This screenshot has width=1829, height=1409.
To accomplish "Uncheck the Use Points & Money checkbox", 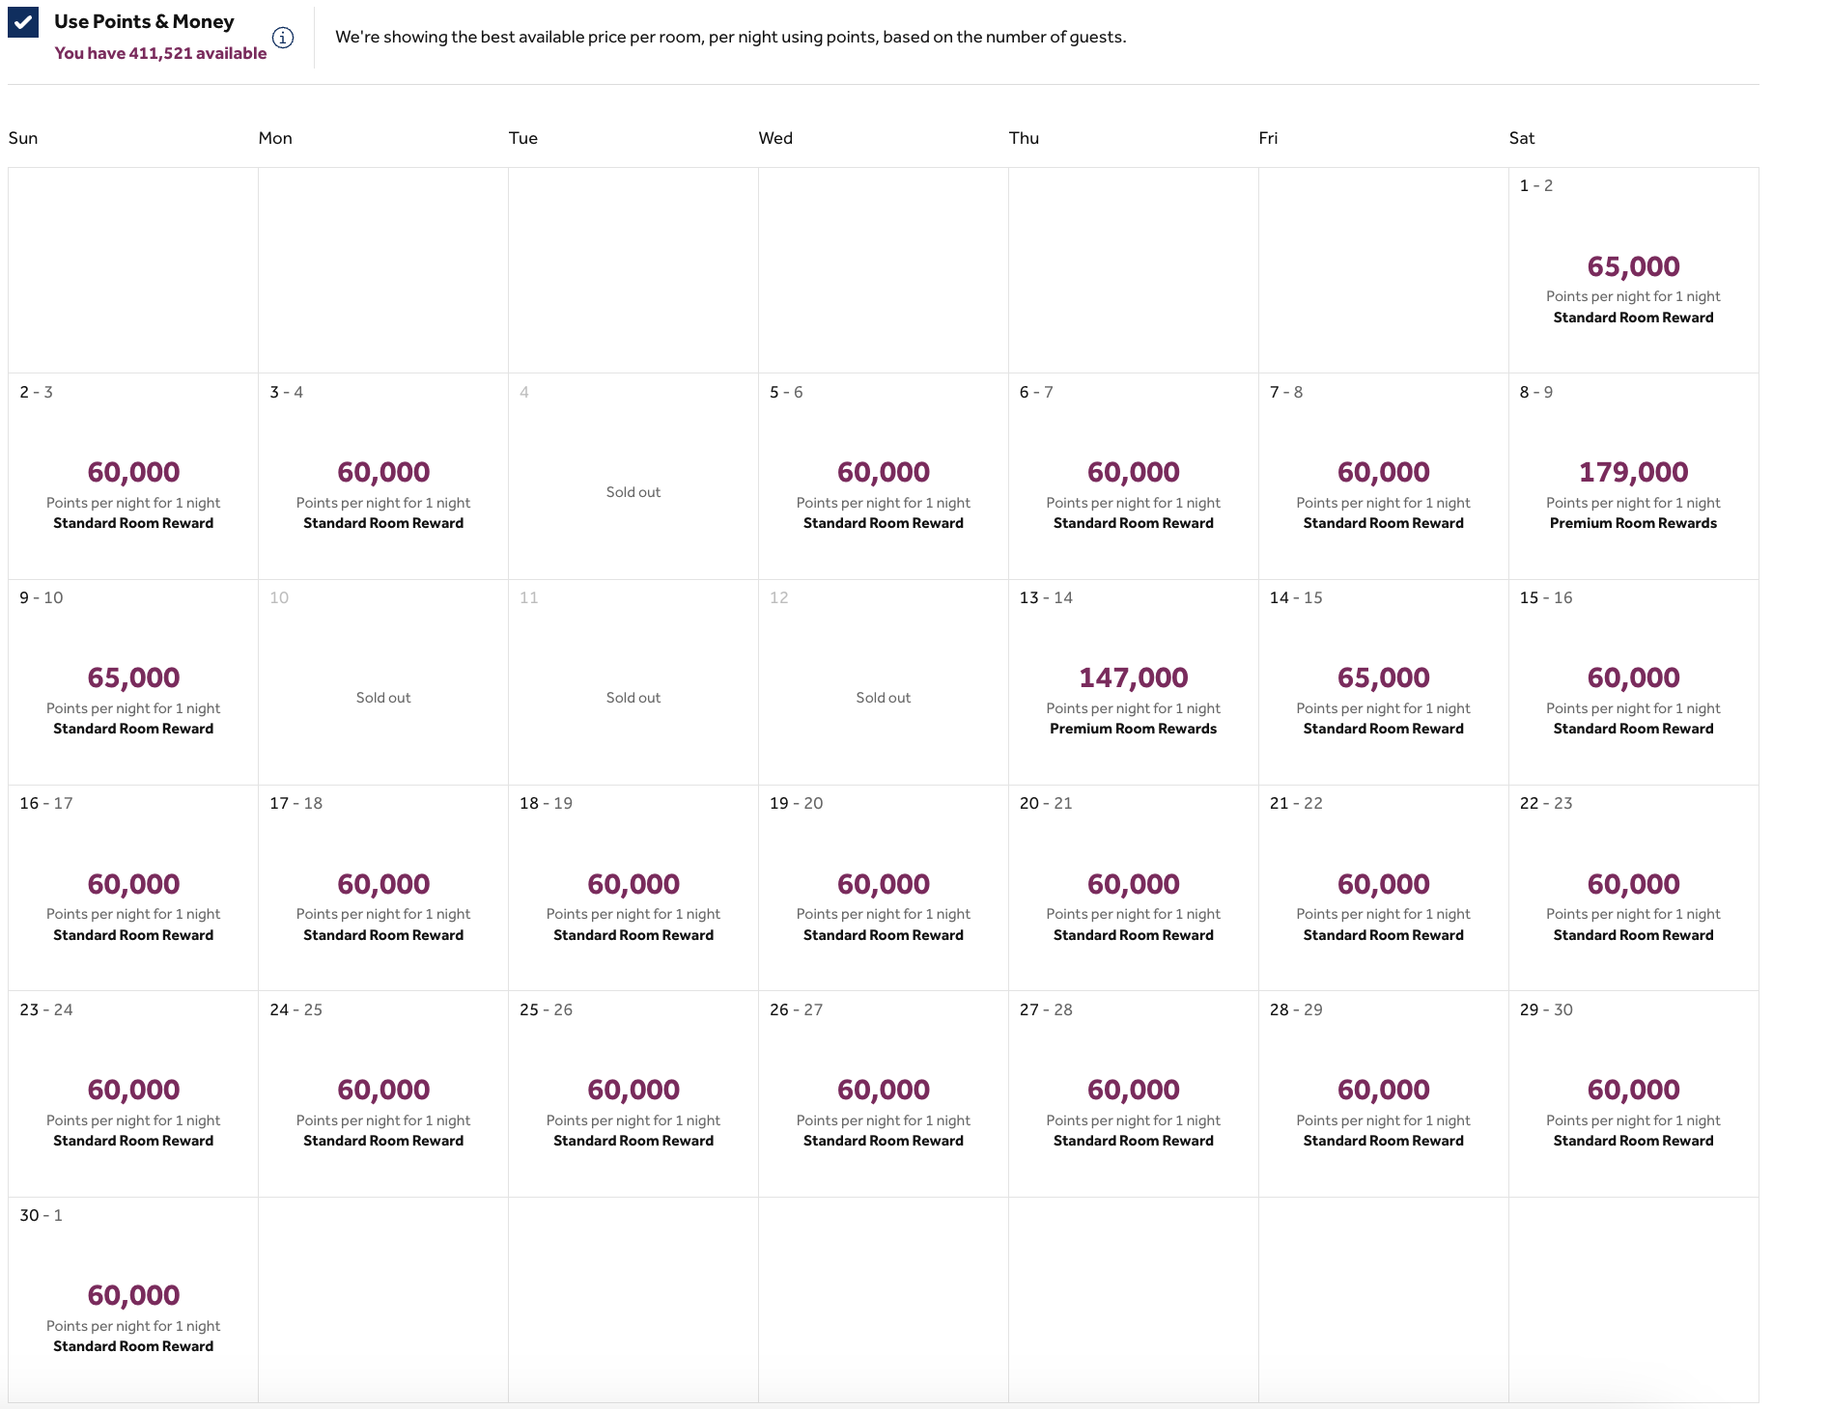I will click(x=21, y=21).
